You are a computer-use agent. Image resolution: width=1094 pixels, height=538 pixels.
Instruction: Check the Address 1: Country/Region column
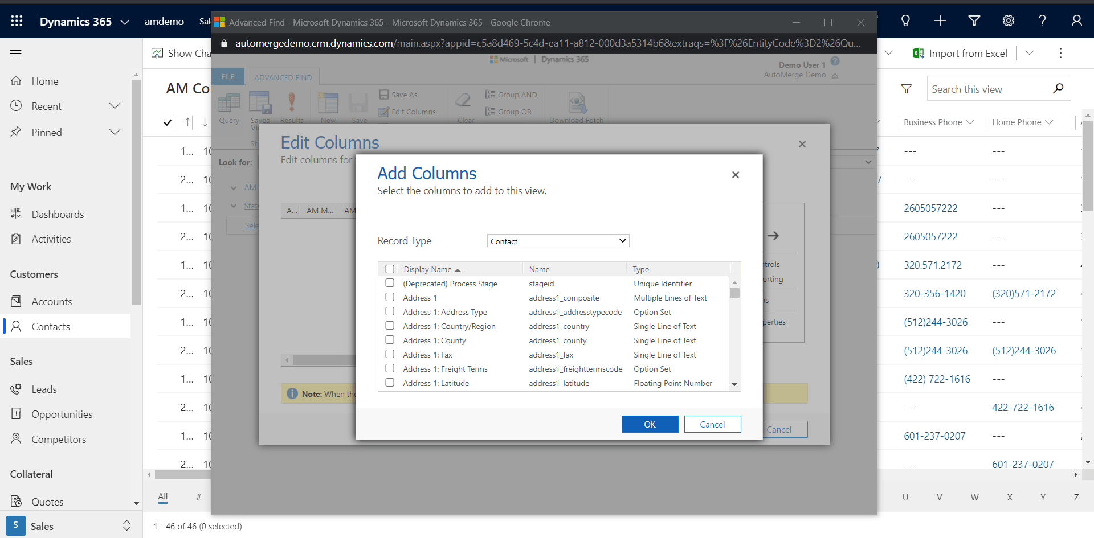click(390, 326)
